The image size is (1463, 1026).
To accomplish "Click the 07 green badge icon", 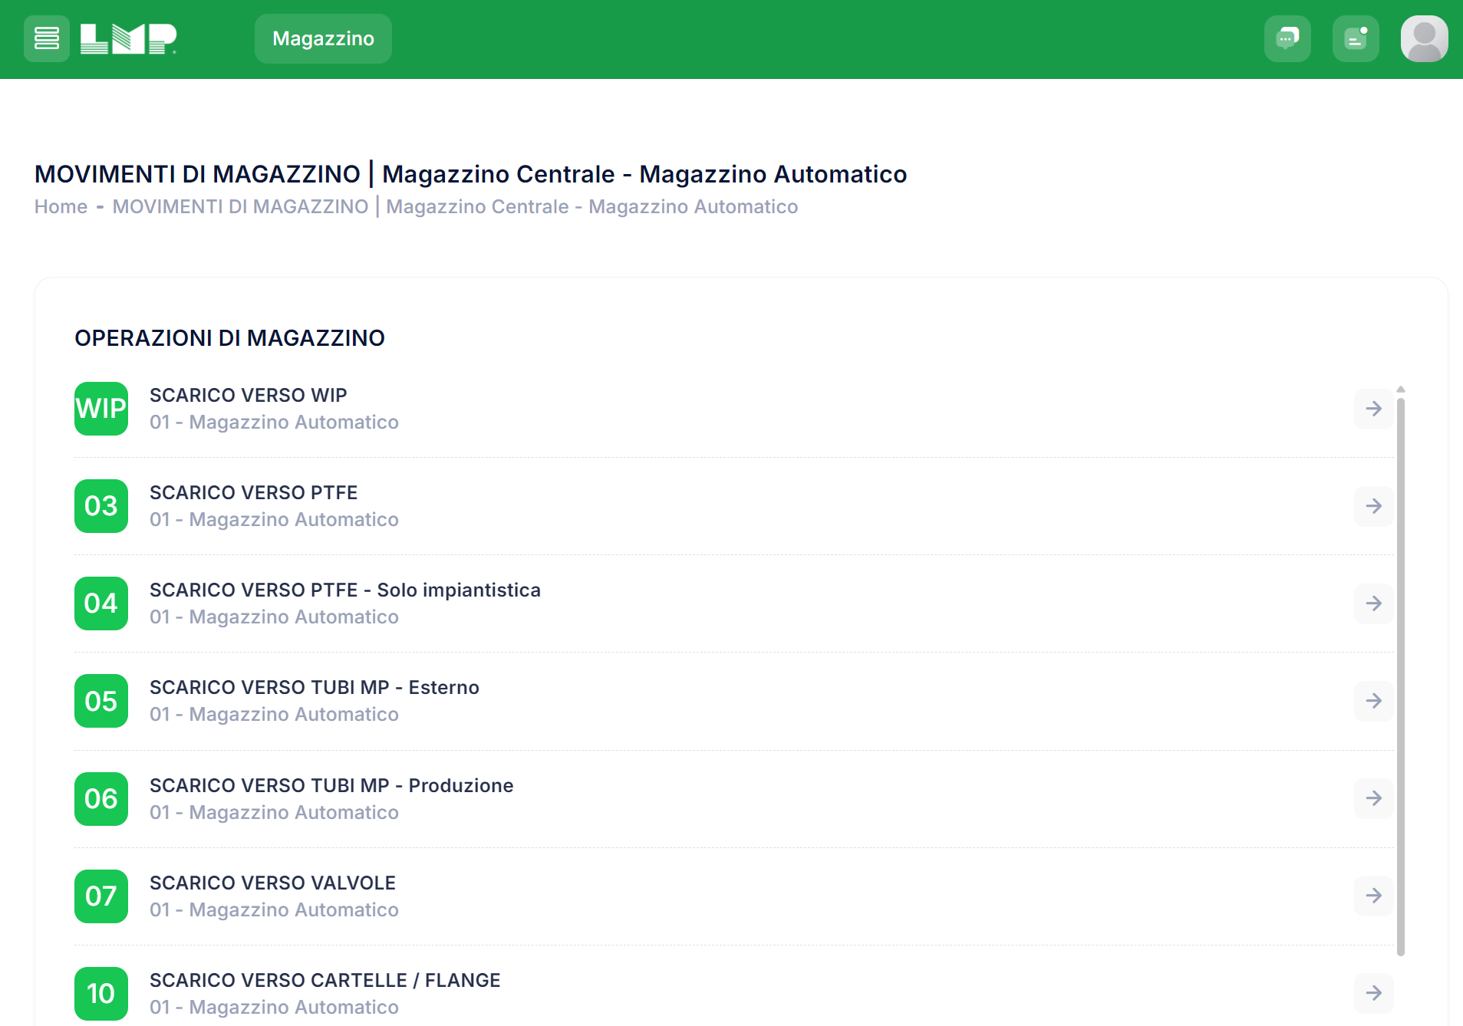I will [101, 896].
